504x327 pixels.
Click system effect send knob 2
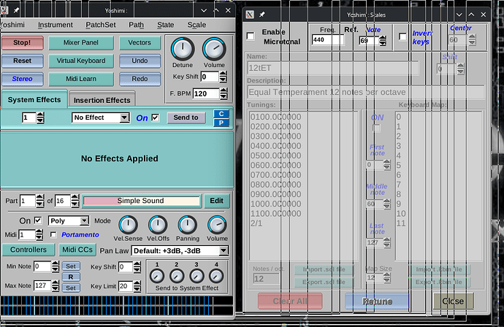point(177,276)
